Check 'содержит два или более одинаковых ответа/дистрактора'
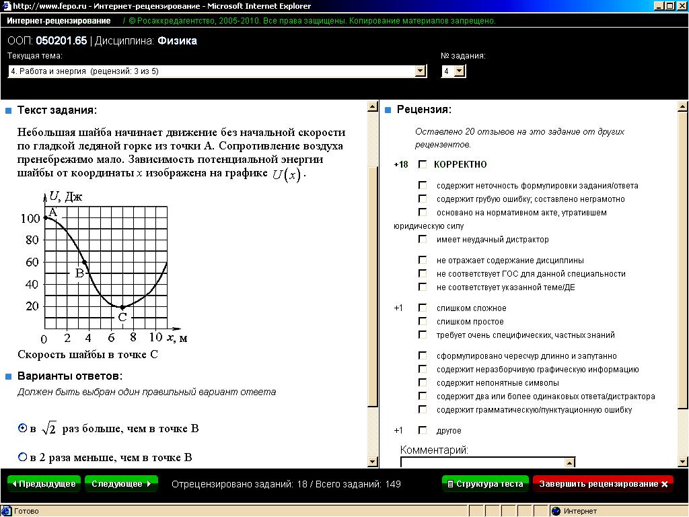Viewport: 689px width, 517px height. click(423, 397)
